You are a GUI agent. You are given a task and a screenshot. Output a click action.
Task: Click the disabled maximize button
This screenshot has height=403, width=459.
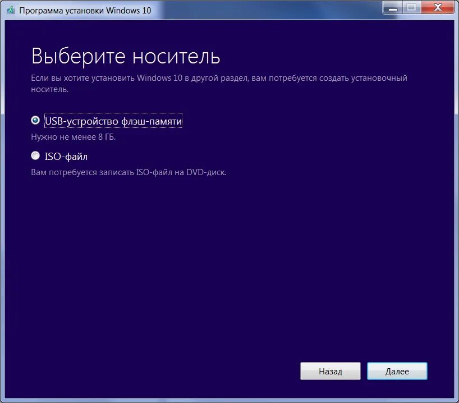(411, 7)
